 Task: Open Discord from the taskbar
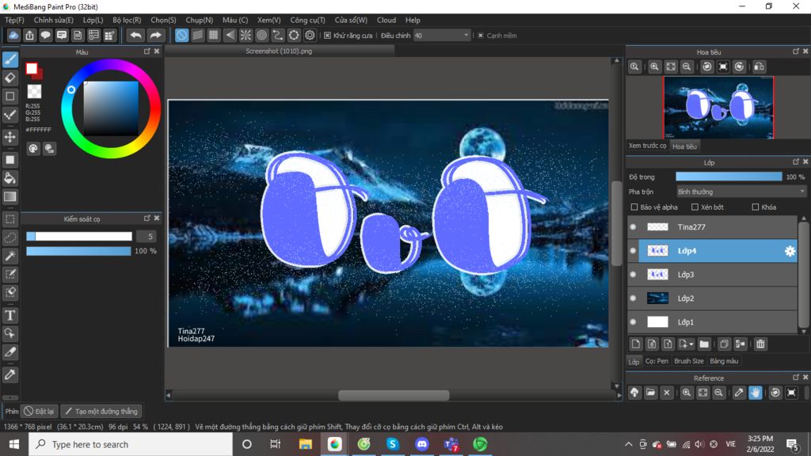(x=422, y=444)
